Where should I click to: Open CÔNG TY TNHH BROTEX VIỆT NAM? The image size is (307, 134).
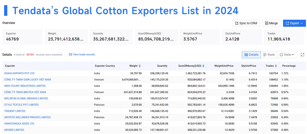click(x=25, y=92)
